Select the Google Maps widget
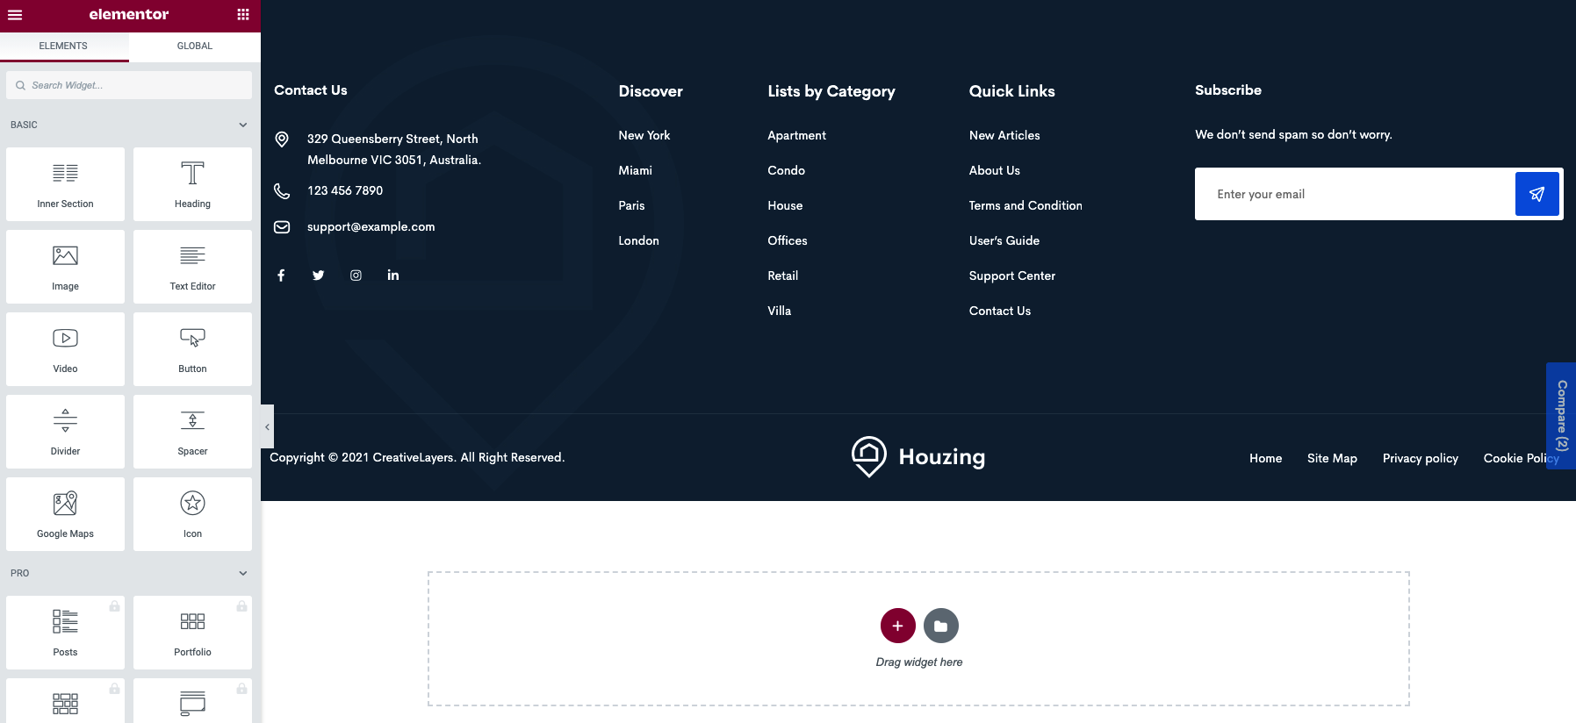Screen dimensions: 1576x723 coord(65,514)
